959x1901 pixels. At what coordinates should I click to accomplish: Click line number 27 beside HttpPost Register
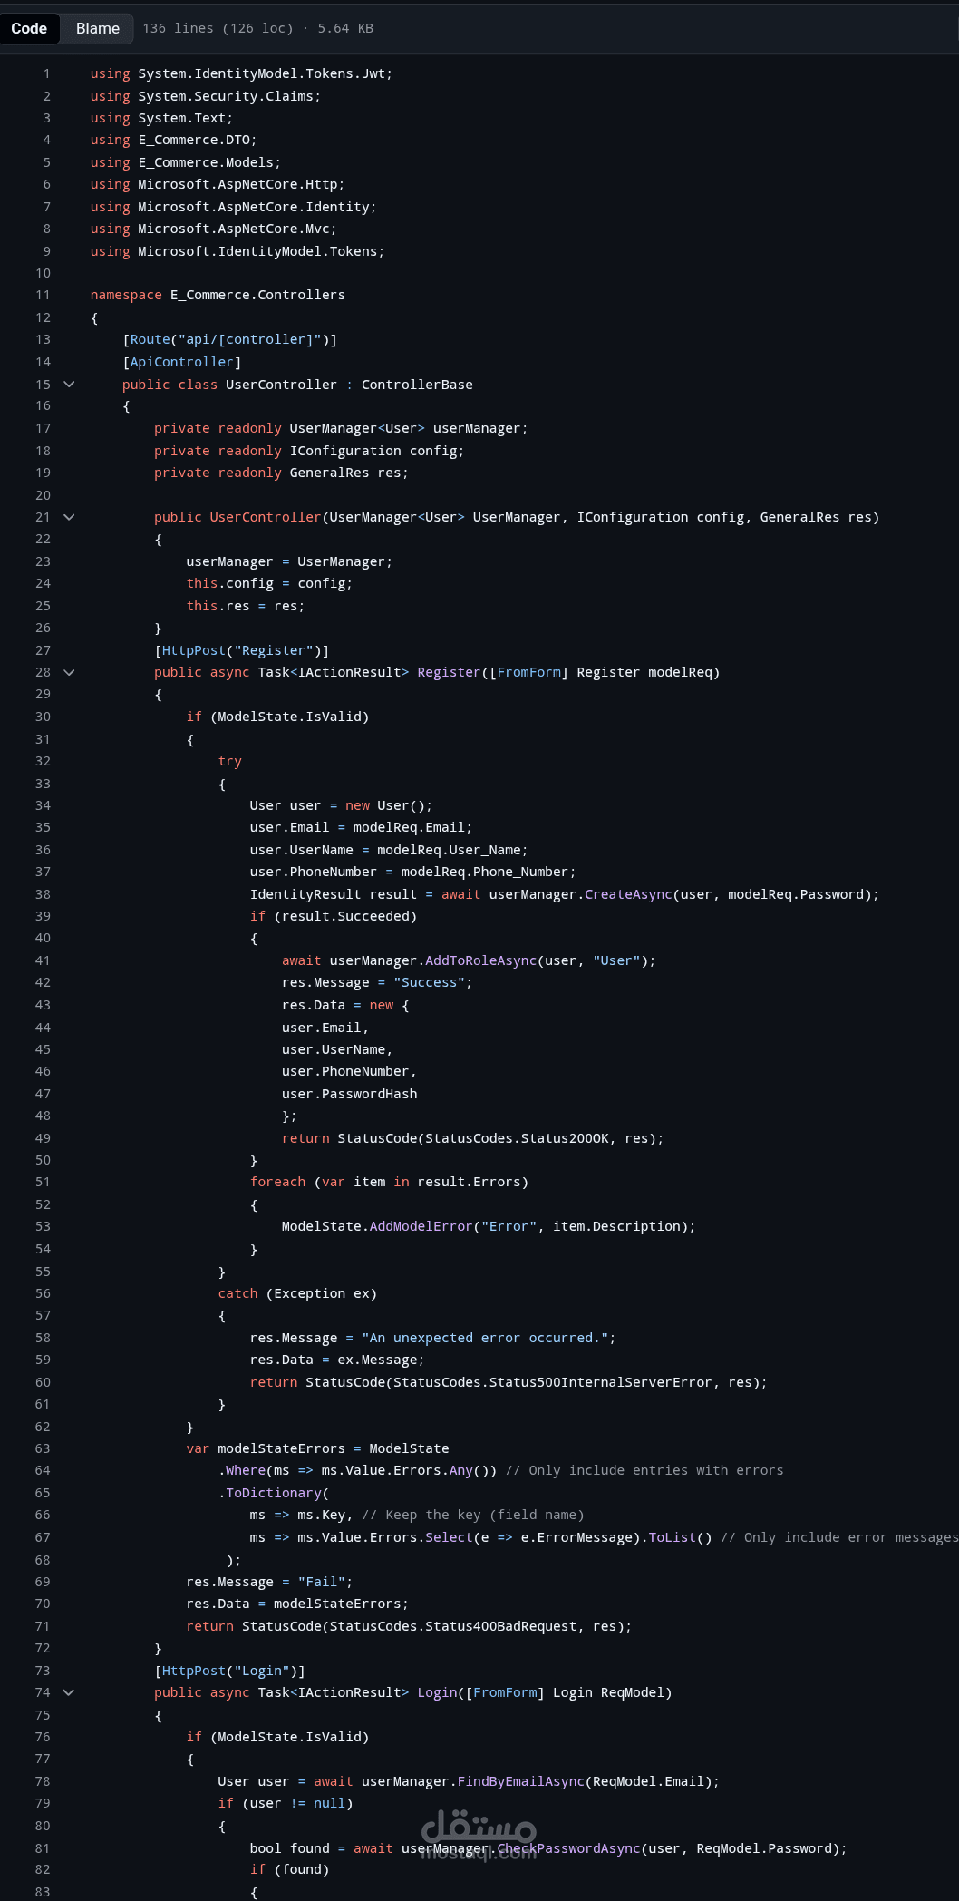(43, 650)
